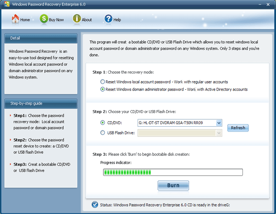Image resolution: width=276 pixels, height=214 pixels.
Task: Click the Windows Password Recovery description text
Action: coord(41,64)
